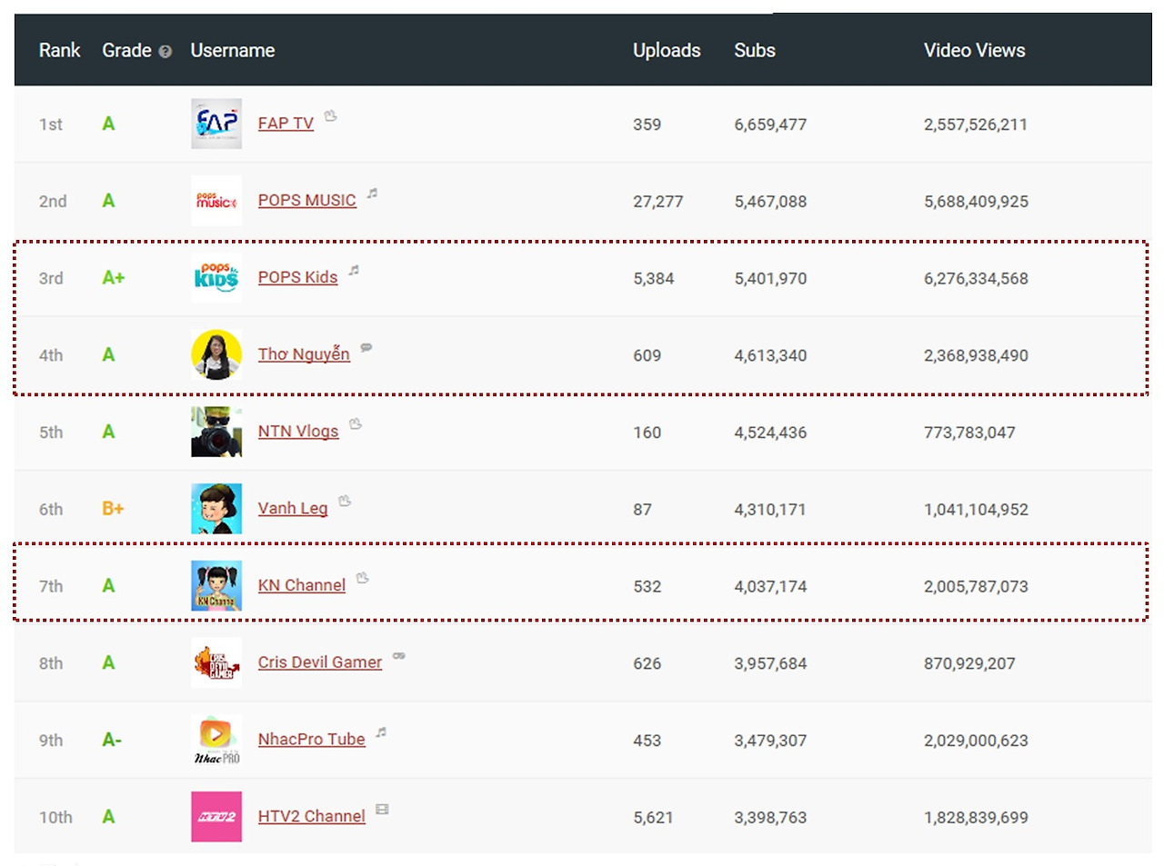
Task: Click the category icon beside FAP TV
Action: 331,115
